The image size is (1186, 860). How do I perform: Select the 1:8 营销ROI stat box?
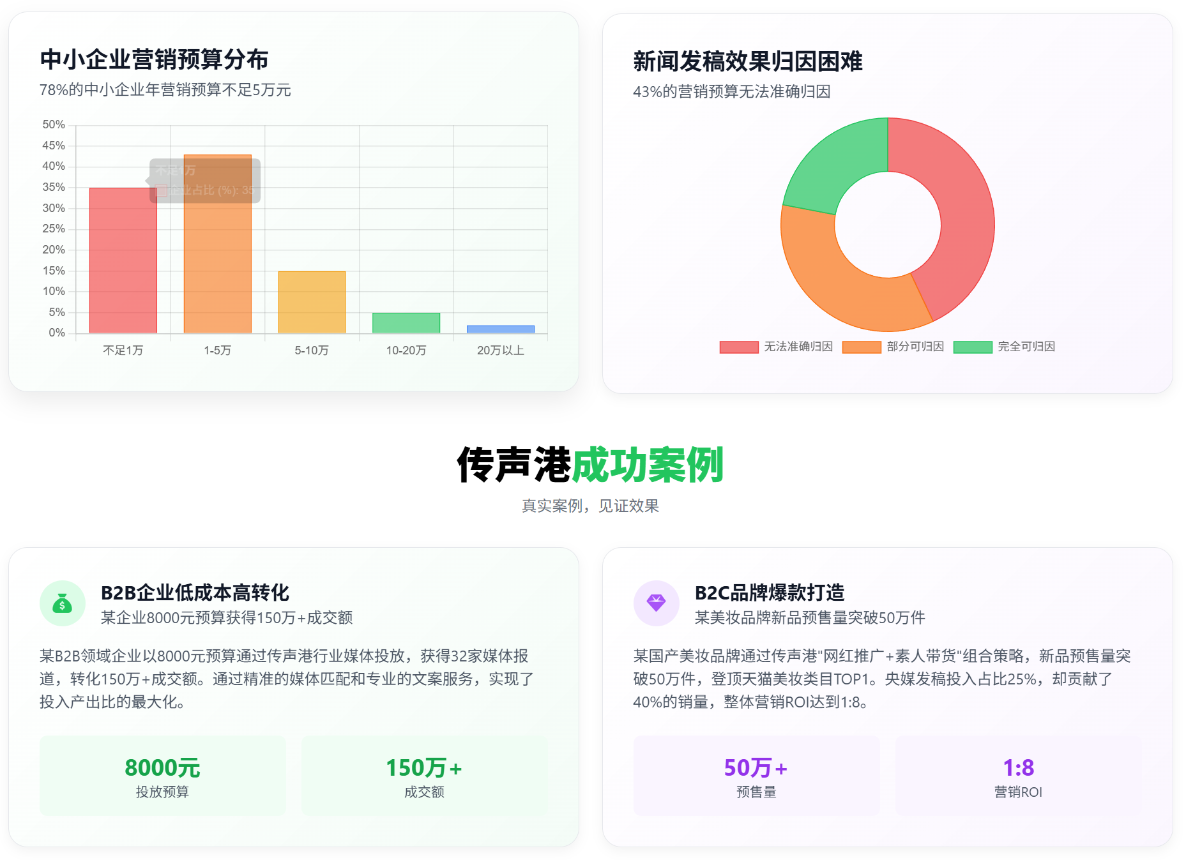(x=1018, y=776)
